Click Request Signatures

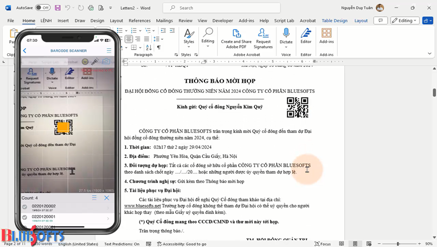click(x=263, y=39)
